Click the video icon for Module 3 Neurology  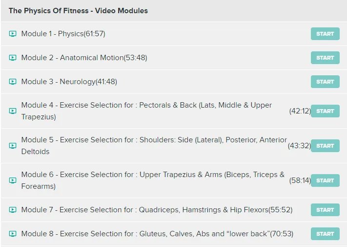click(13, 82)
